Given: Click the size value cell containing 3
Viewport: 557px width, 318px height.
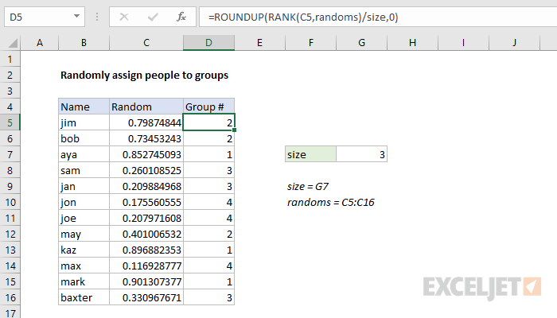Looking at the screenshot, I should (361, 155).
